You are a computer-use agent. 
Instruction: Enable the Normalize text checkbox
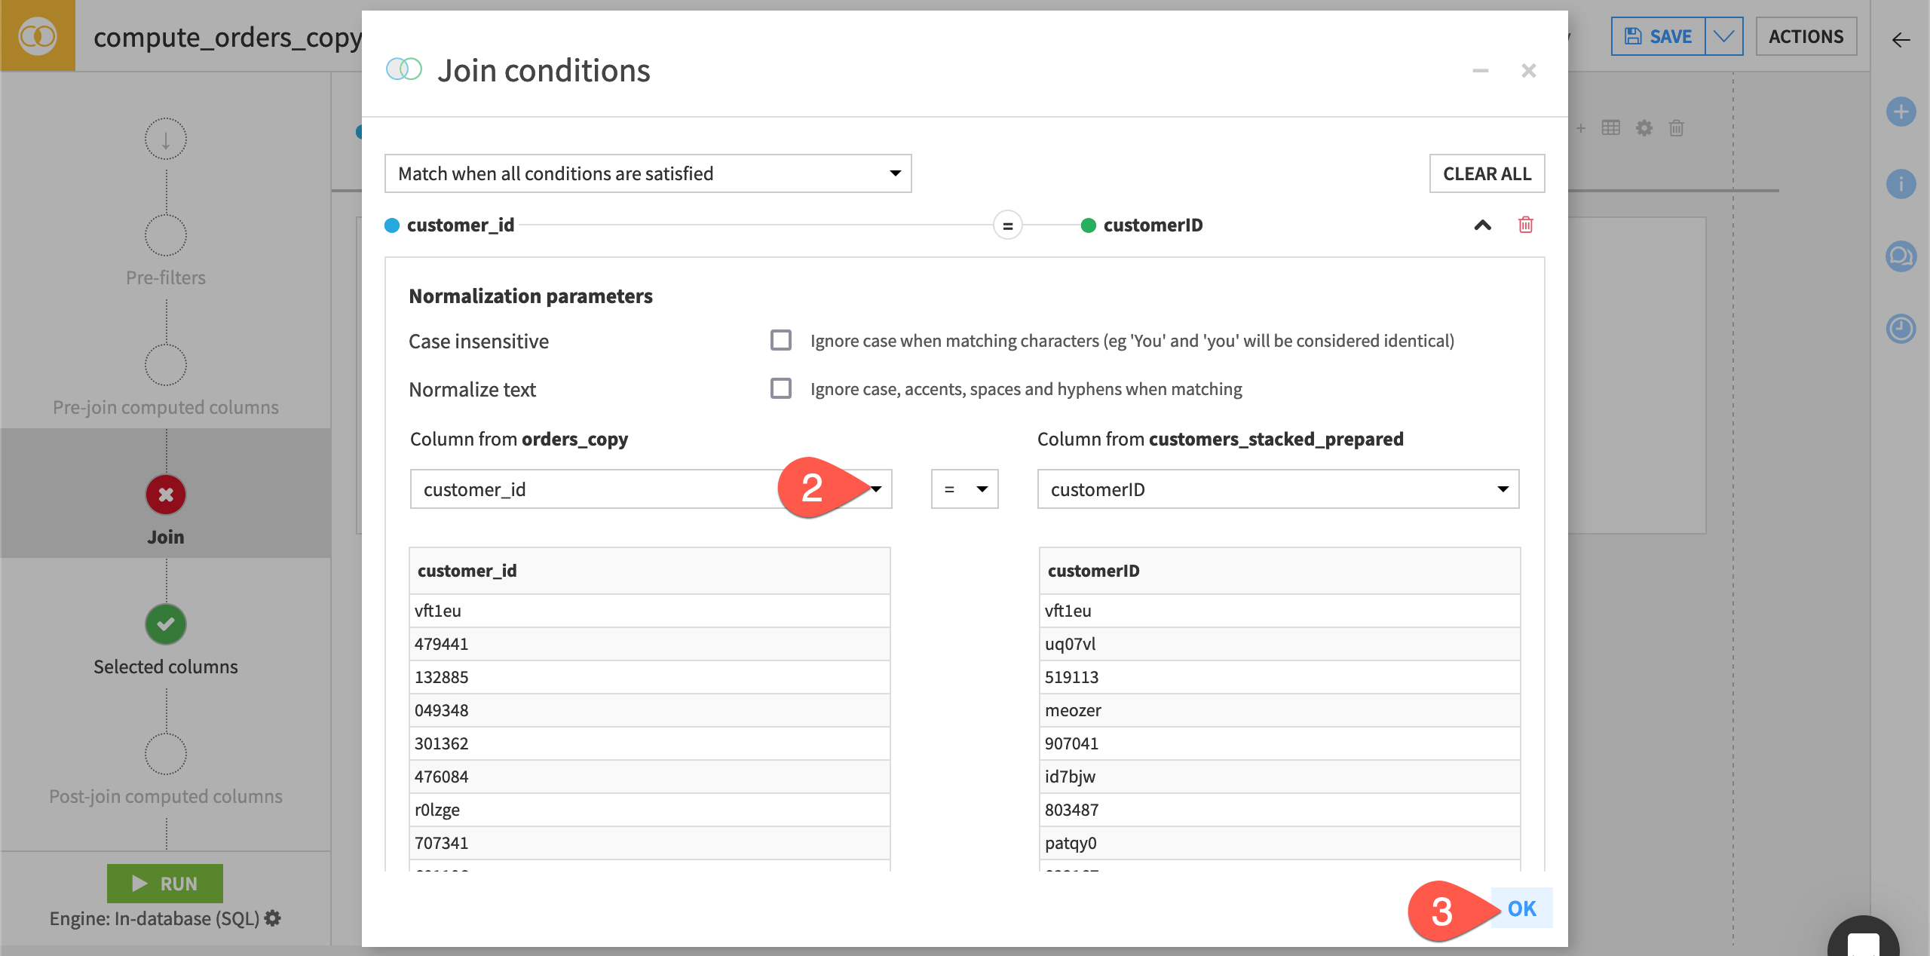pyautogui.click(x=780, y=388)
